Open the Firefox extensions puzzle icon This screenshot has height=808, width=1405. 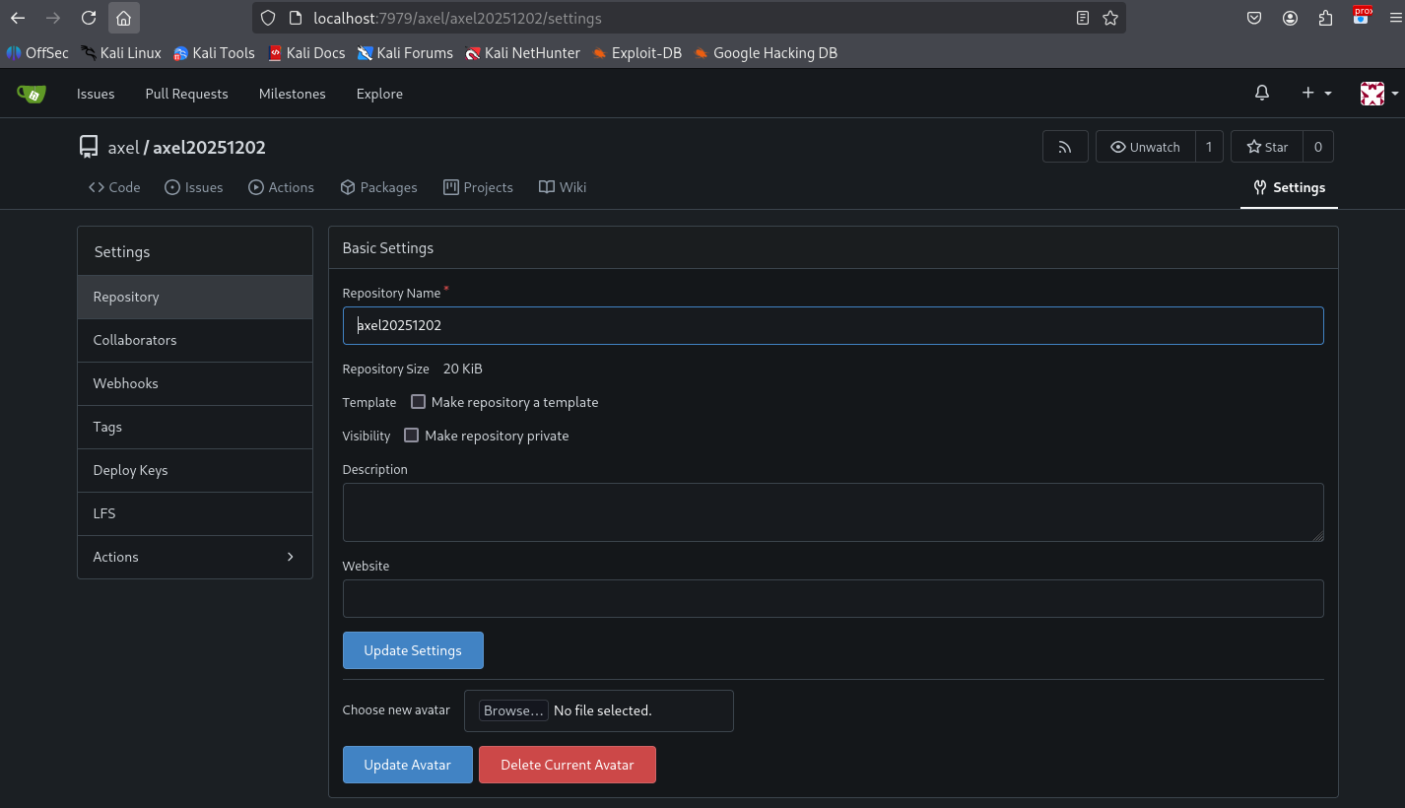click(x=1325, y=18)
